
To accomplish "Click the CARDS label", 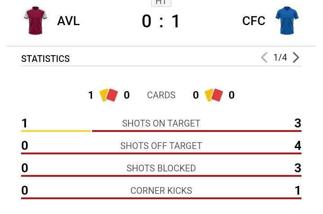I will [161, 95].
